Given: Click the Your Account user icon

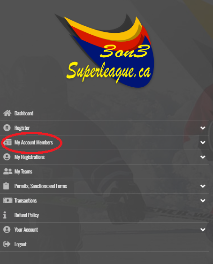Looking at the screenshot, I should click(x=7, y=230).
